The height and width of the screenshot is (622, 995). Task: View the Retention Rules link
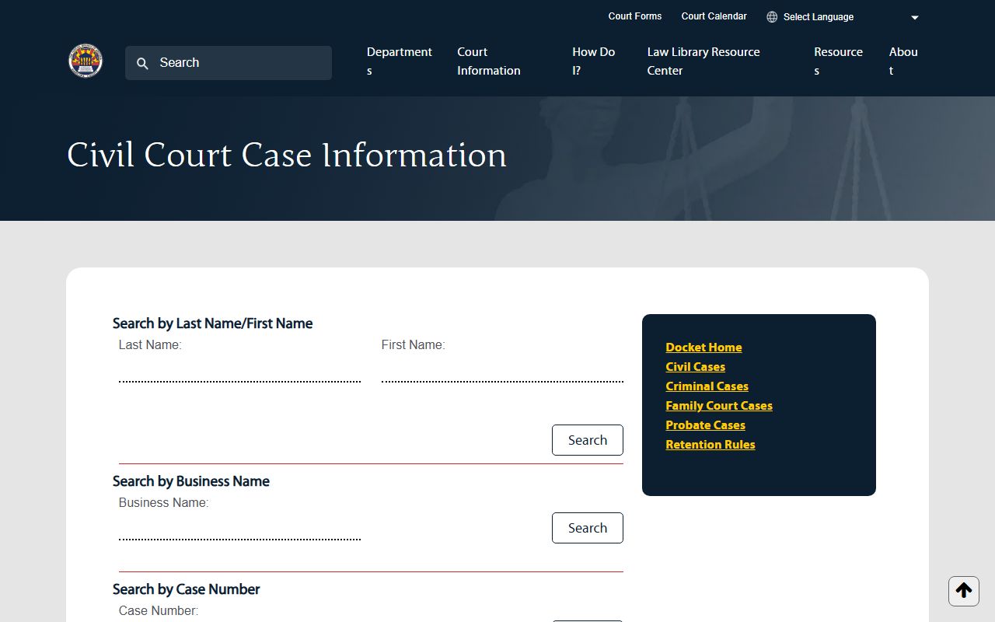point(710,445)
